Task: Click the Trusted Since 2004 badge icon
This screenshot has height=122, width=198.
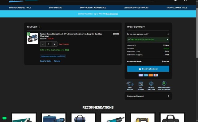Action: (151, 83)
